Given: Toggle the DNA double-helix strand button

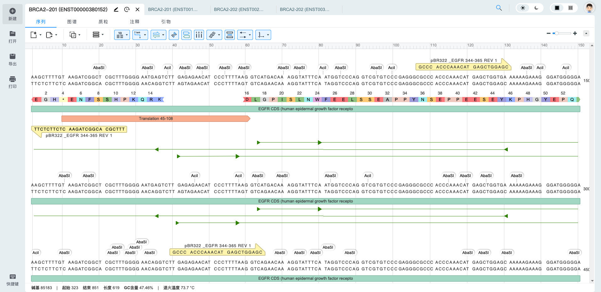Looking at the screenshot, I should click(174, 35).
